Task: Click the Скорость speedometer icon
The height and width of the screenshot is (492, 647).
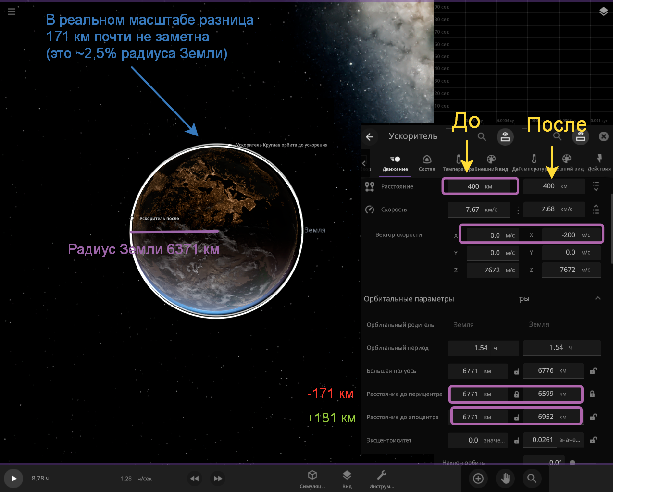Action: (x=370, y=209)
